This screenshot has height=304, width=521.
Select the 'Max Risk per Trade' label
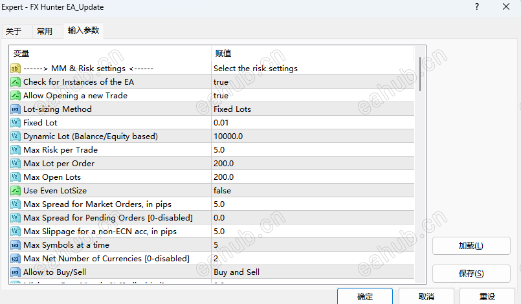click(60, 150)
